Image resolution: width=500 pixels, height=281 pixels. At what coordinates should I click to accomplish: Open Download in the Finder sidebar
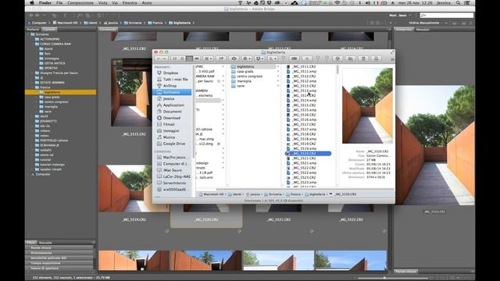click(172, 118)
